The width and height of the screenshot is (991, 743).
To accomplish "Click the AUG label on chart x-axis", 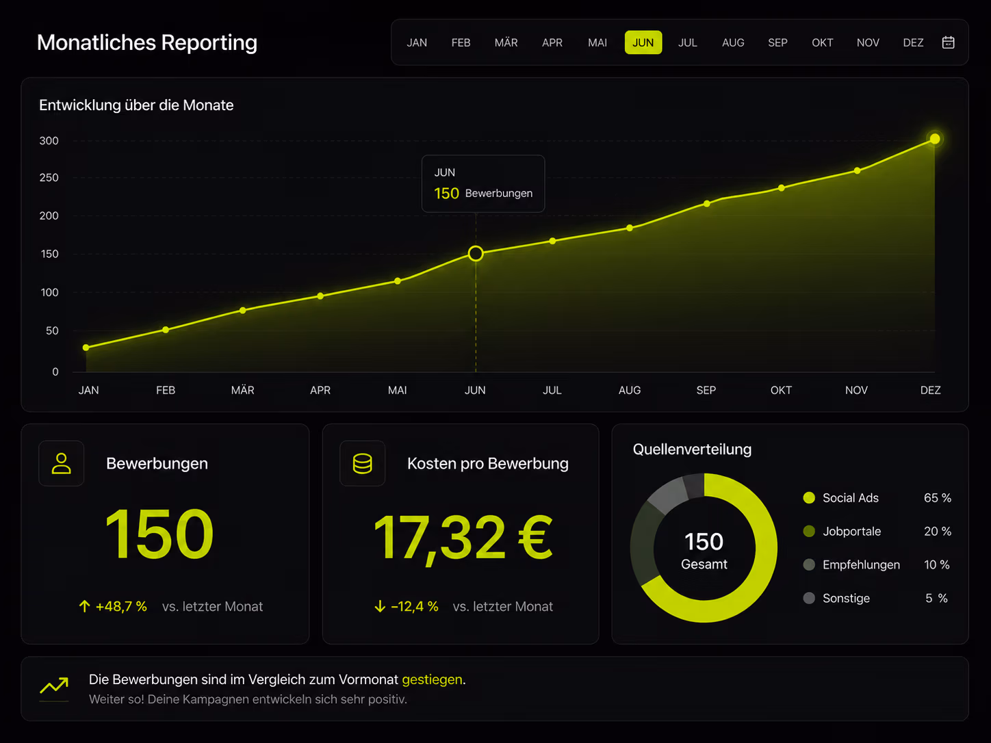I will (630, 390).
